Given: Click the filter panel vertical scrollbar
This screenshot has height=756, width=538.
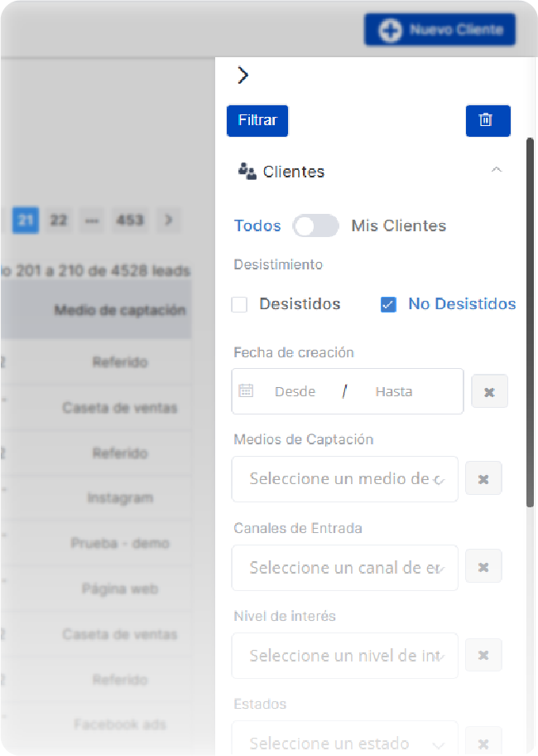Looking at the screenshot, I should tap(531, 323).
